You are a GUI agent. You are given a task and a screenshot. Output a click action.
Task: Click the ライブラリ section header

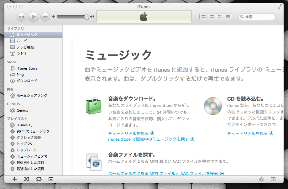pyautogui.click(x=15, y=28)
